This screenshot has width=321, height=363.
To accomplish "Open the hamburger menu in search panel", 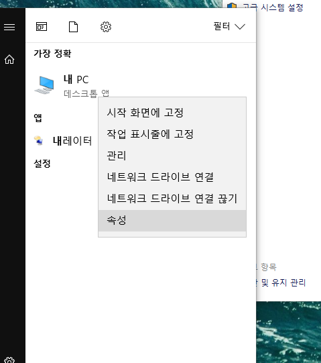I will tap(9, 27).
